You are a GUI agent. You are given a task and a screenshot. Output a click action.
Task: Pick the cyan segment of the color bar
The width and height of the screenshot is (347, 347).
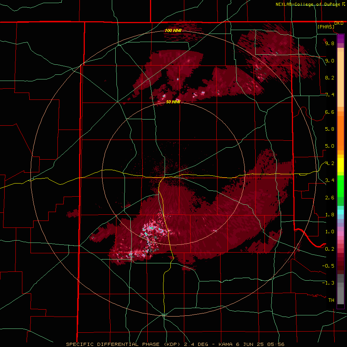[340, 212]
